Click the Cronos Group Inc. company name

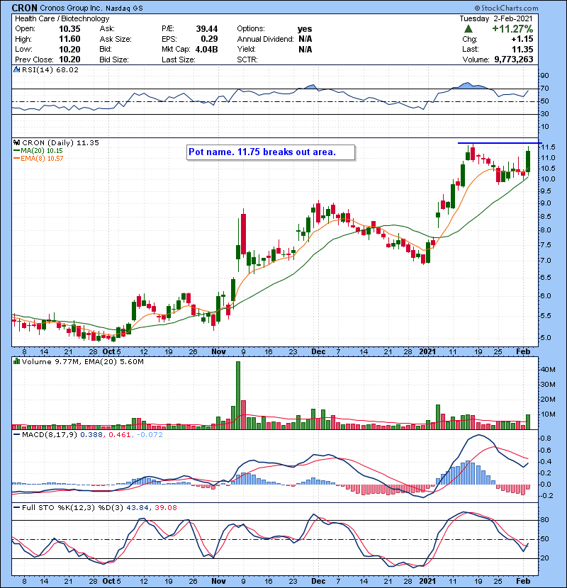pyautogui.click(x=70, y=8)
